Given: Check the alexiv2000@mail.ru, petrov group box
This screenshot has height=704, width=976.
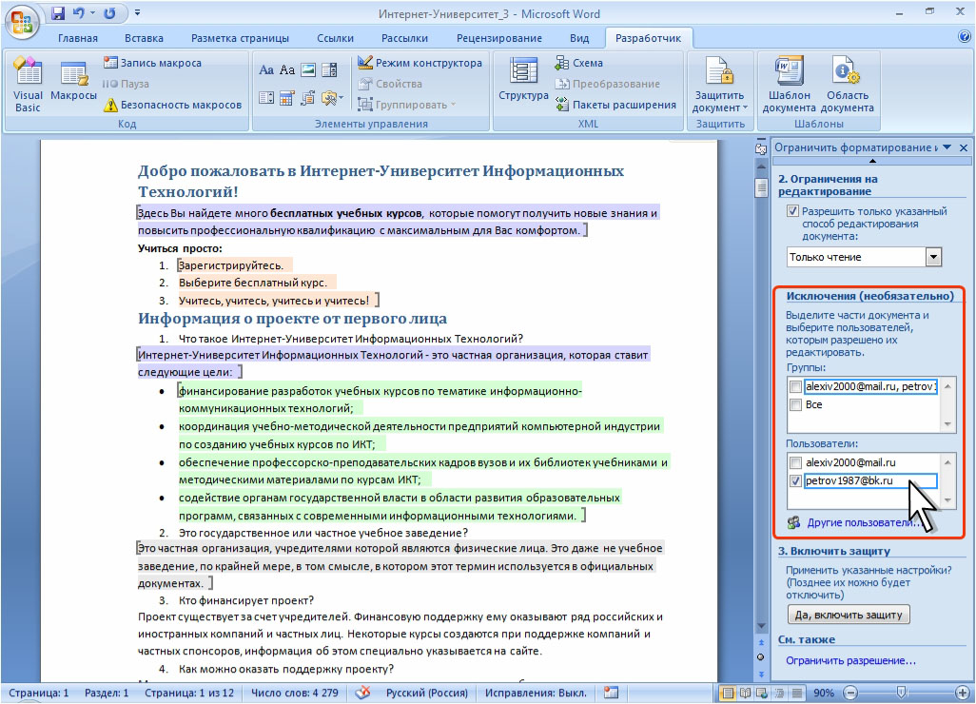Looking at the screenshot, I should pyautogui.click(x=795, y=386).
